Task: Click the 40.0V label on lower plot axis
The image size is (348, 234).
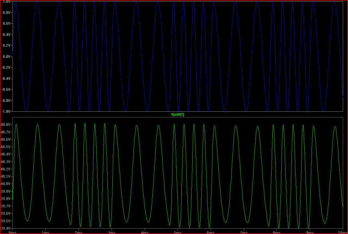Action: (x=6, y=184)
